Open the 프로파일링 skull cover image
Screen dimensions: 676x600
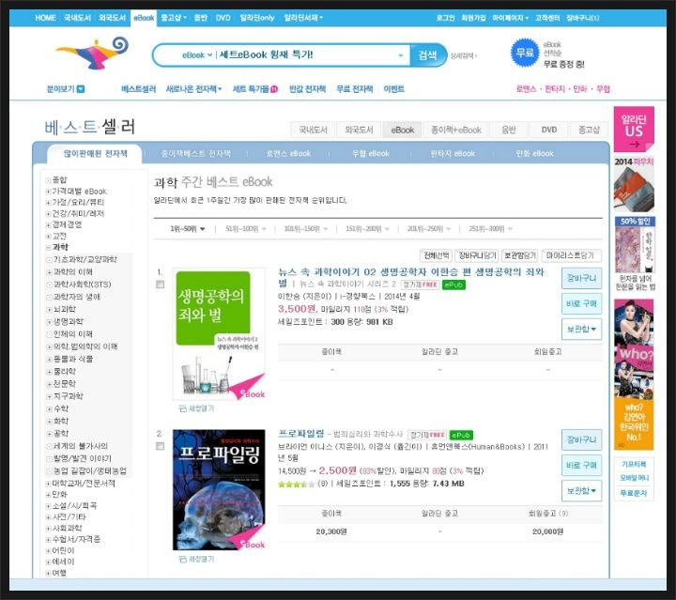click(x=219, y=489)
